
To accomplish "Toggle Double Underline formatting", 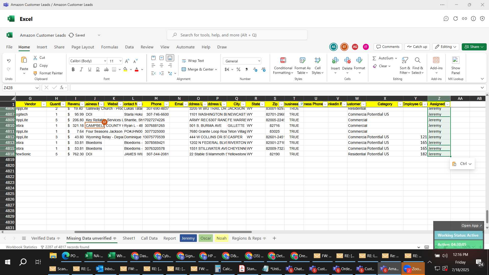I will tap(98, 69).
